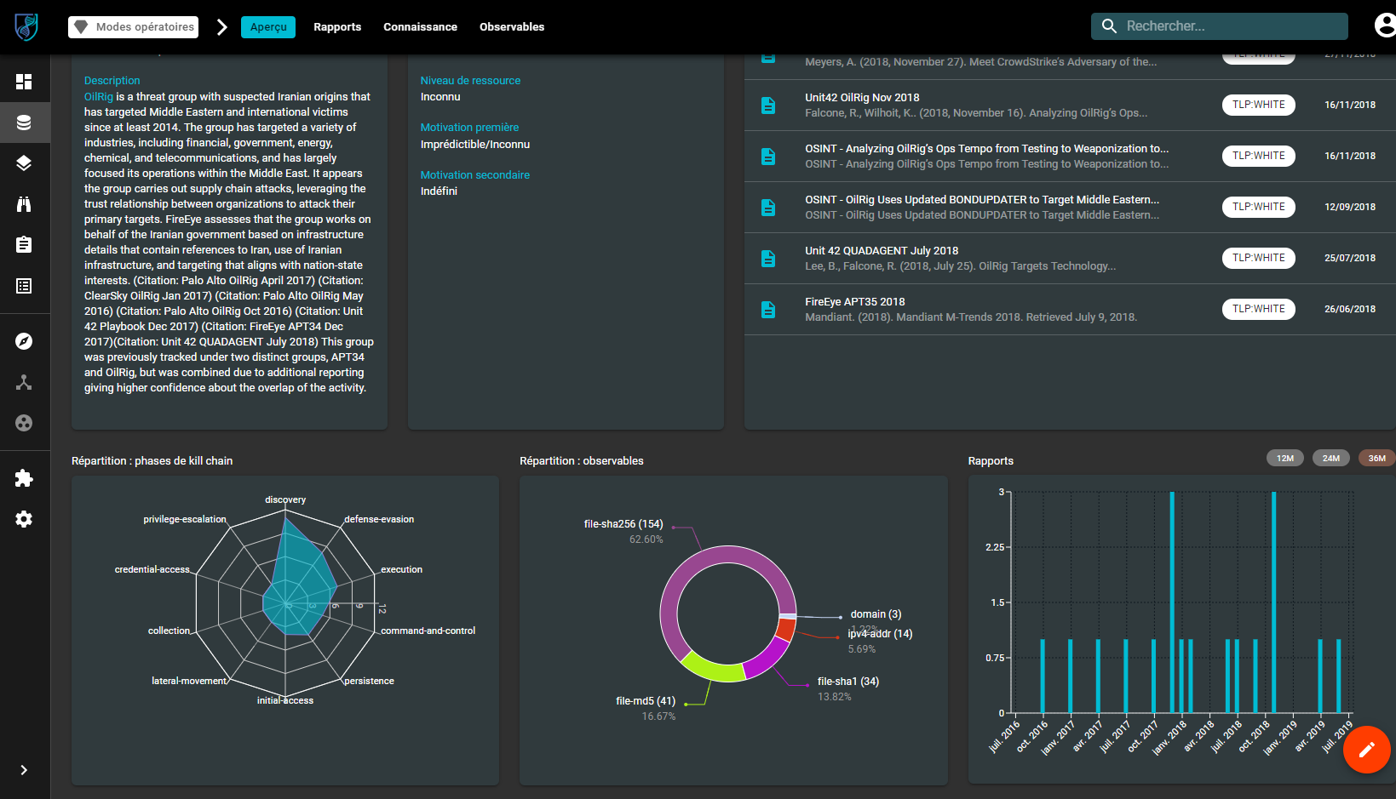Open the user profile icon
1396x799 pixels.
1385,26
